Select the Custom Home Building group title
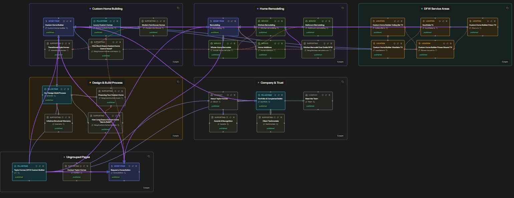This screenshot has height=198, width=514. pos(107,9)
